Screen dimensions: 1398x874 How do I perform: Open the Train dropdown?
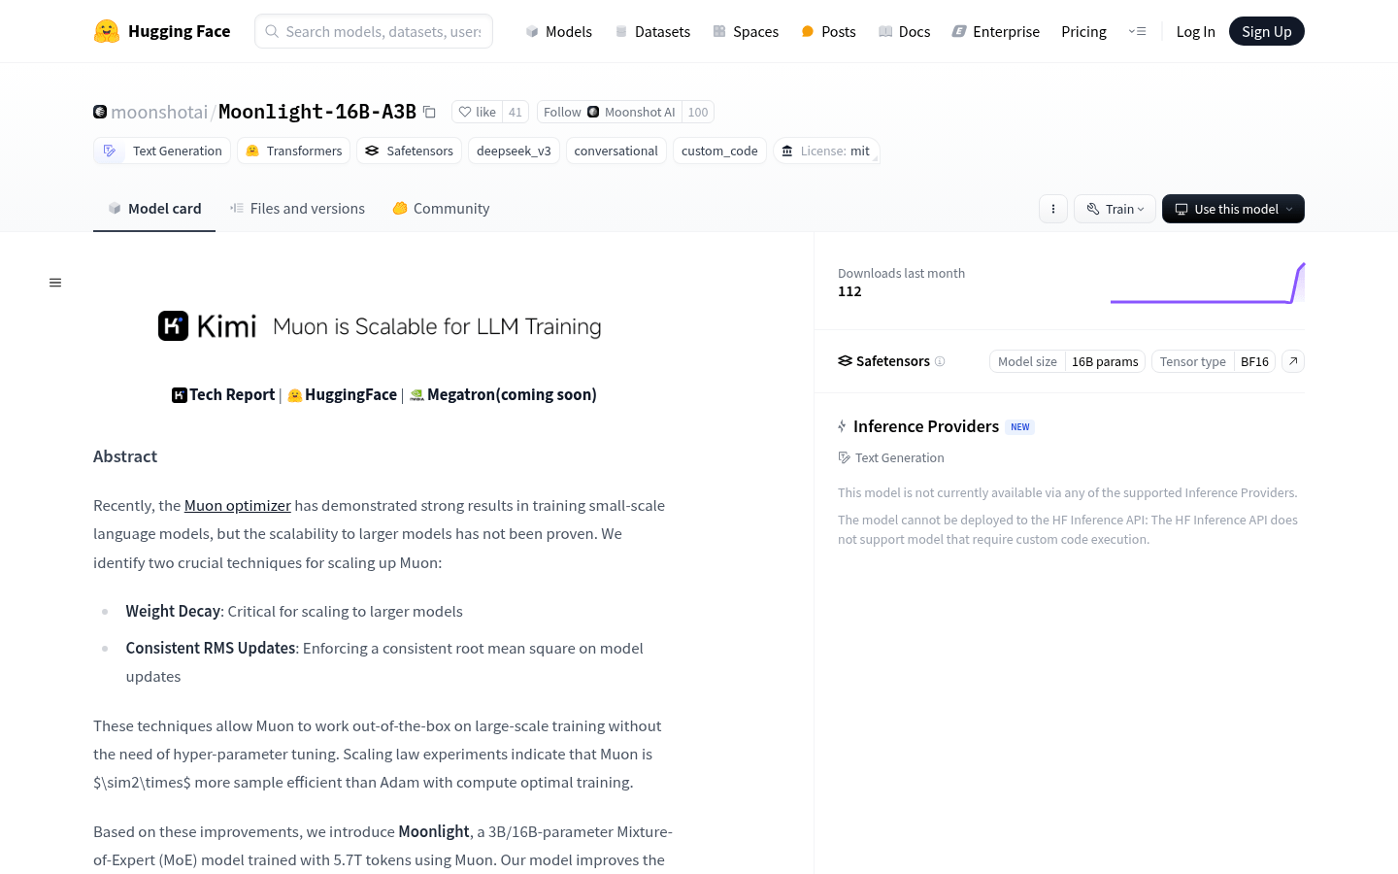pyautogui.click(x=1115, y=209)
